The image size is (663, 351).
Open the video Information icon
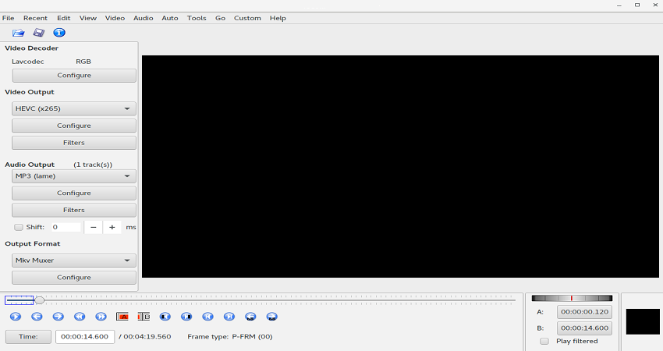tap(59, 33)
